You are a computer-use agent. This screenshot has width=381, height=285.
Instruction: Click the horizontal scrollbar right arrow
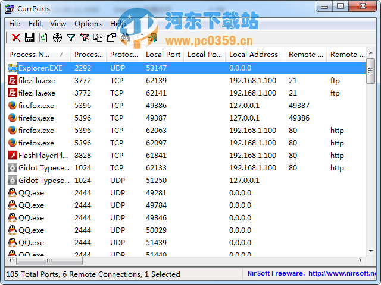(361, 261)
